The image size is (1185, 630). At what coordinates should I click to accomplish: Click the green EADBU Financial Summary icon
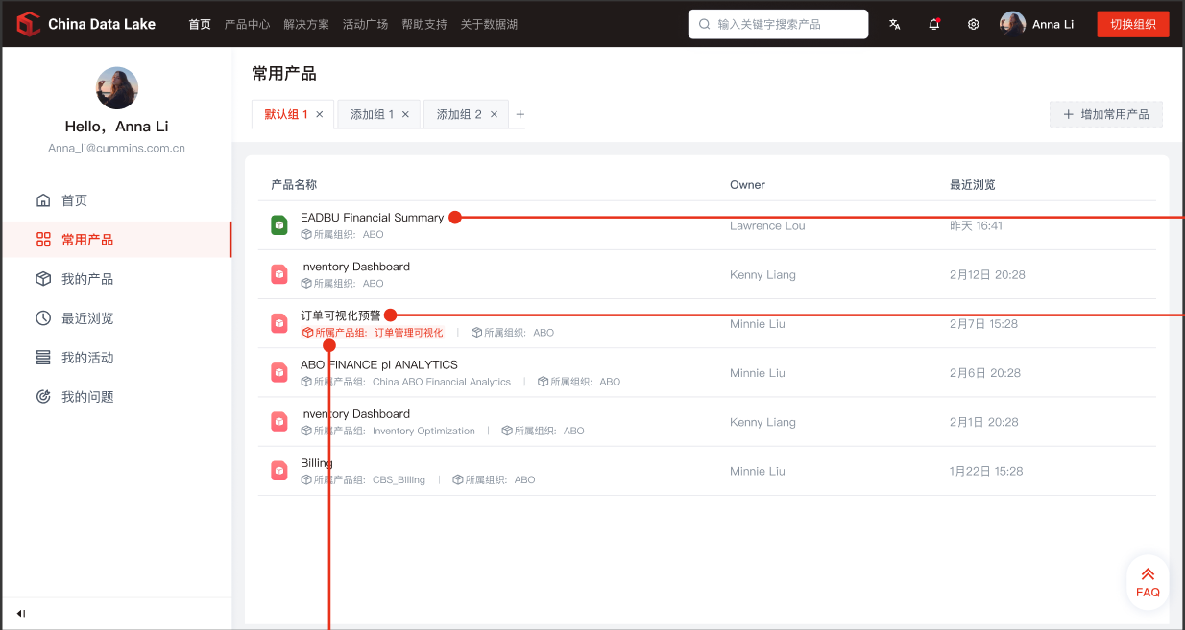pyautogui.click(x=279, y=225)
